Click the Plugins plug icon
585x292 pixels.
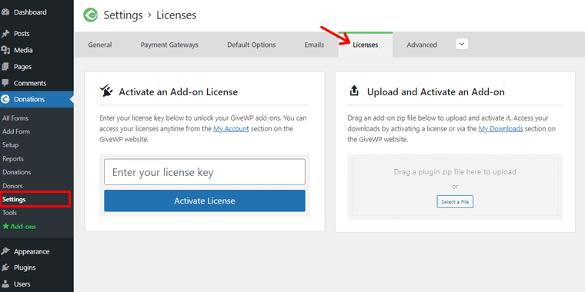(x=5, y=267)
